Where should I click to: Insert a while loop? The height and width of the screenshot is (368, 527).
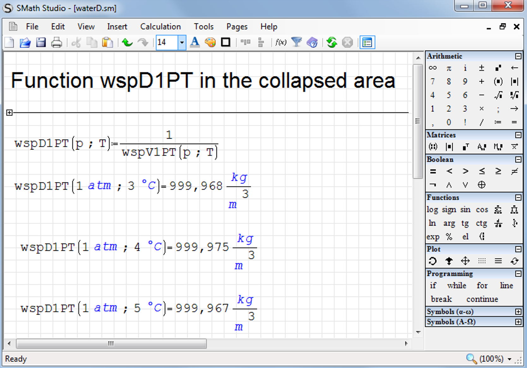tap(457, 286)
